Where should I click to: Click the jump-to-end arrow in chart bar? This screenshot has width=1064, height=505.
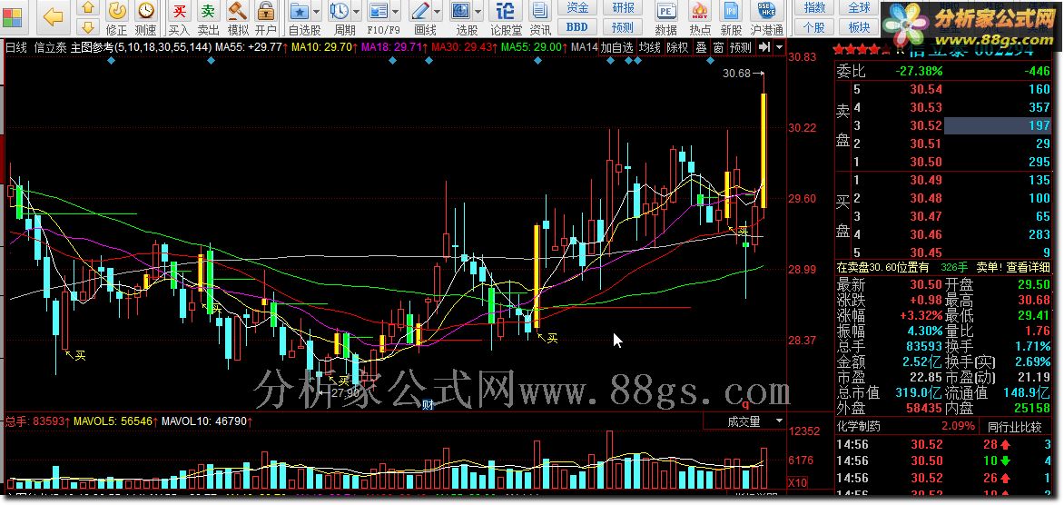(764, 47)
